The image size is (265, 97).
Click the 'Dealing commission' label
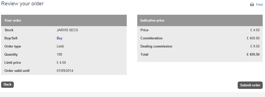[x=156, y=46]
